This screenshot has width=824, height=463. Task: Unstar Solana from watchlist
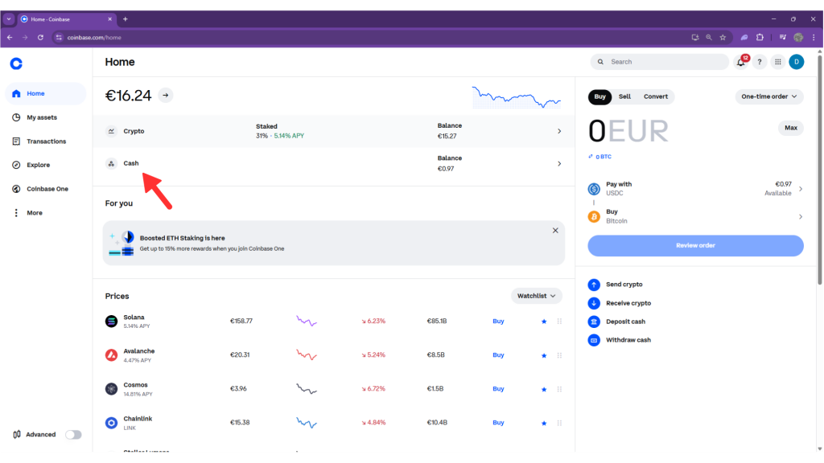[x=544, y=322]
